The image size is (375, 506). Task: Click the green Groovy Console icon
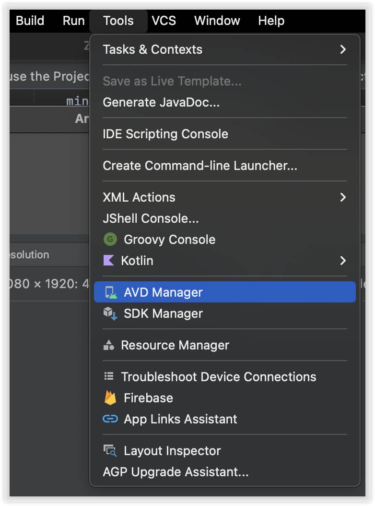110,240
